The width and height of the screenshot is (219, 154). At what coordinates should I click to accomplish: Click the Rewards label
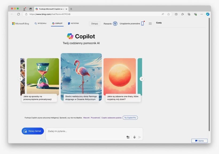click(x=108, y=24)
